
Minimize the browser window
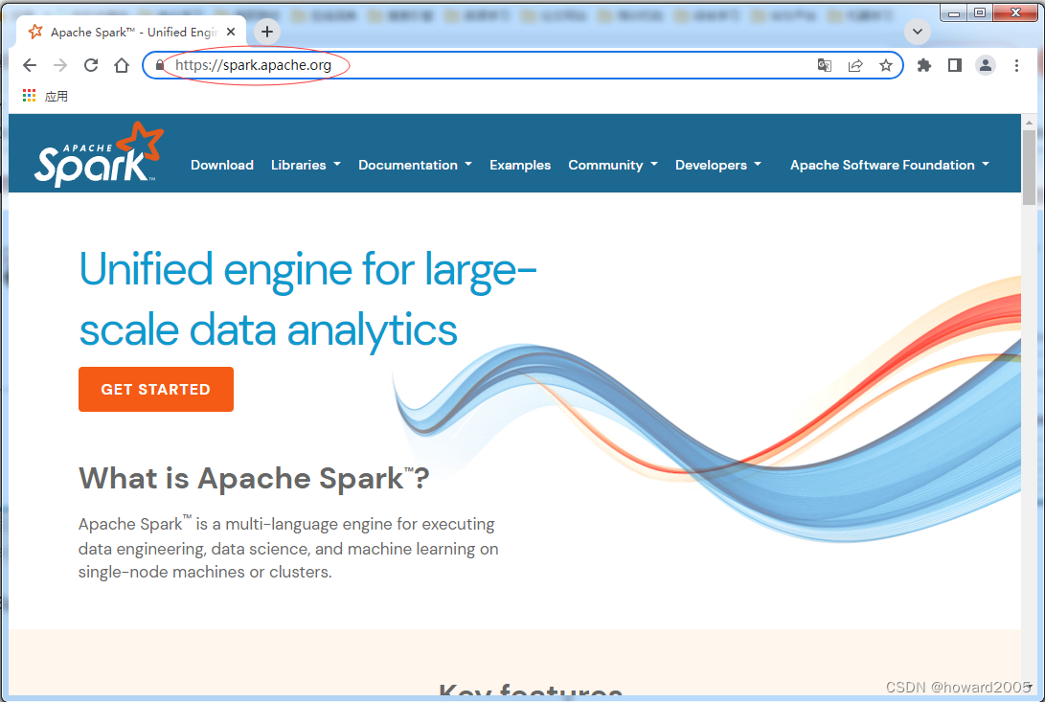[x=954, y=12]
